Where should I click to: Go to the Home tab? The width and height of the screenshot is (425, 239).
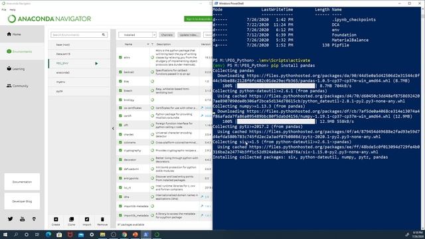[x=22, y=34]
